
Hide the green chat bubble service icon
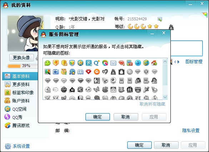[48, 63]
